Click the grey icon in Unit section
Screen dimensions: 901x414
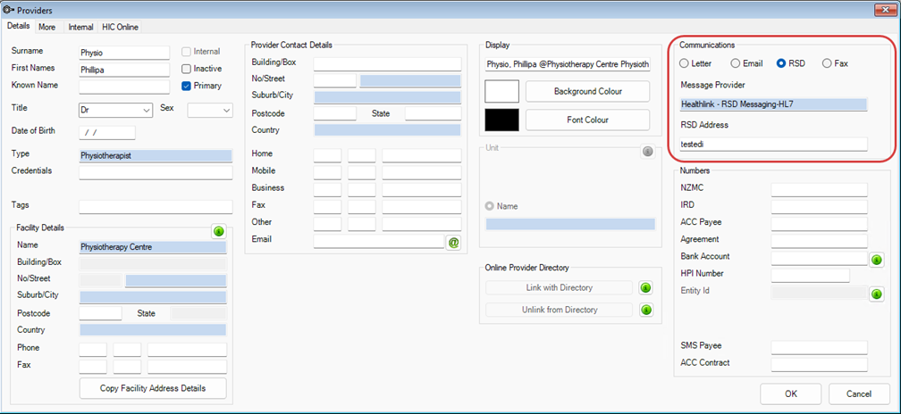pyautogui.click(x=648, y=152)
